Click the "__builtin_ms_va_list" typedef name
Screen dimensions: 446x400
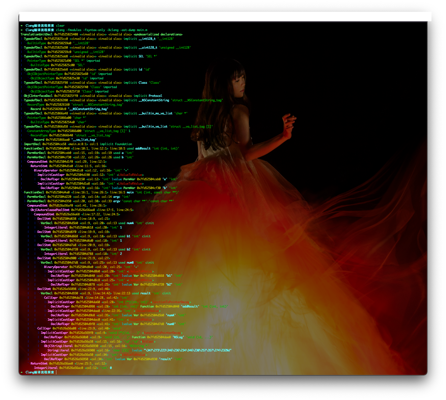click(156, 113)
